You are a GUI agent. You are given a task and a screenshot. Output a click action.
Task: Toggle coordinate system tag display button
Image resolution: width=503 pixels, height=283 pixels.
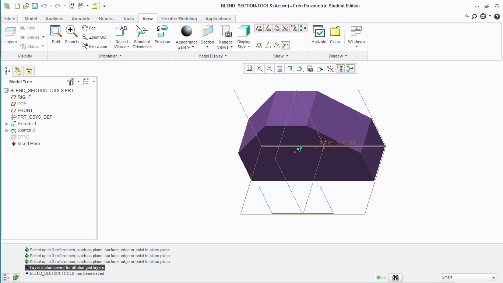[x=285, y=45]
